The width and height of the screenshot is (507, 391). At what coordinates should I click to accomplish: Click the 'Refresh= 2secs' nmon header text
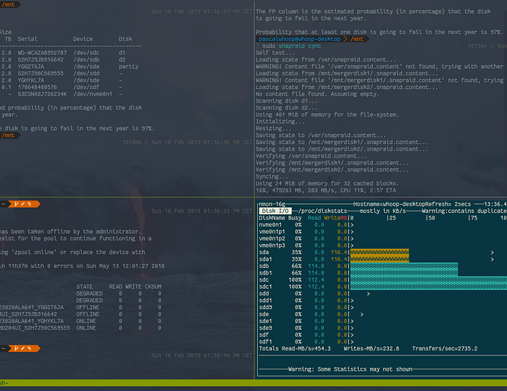tap(448, 204)
